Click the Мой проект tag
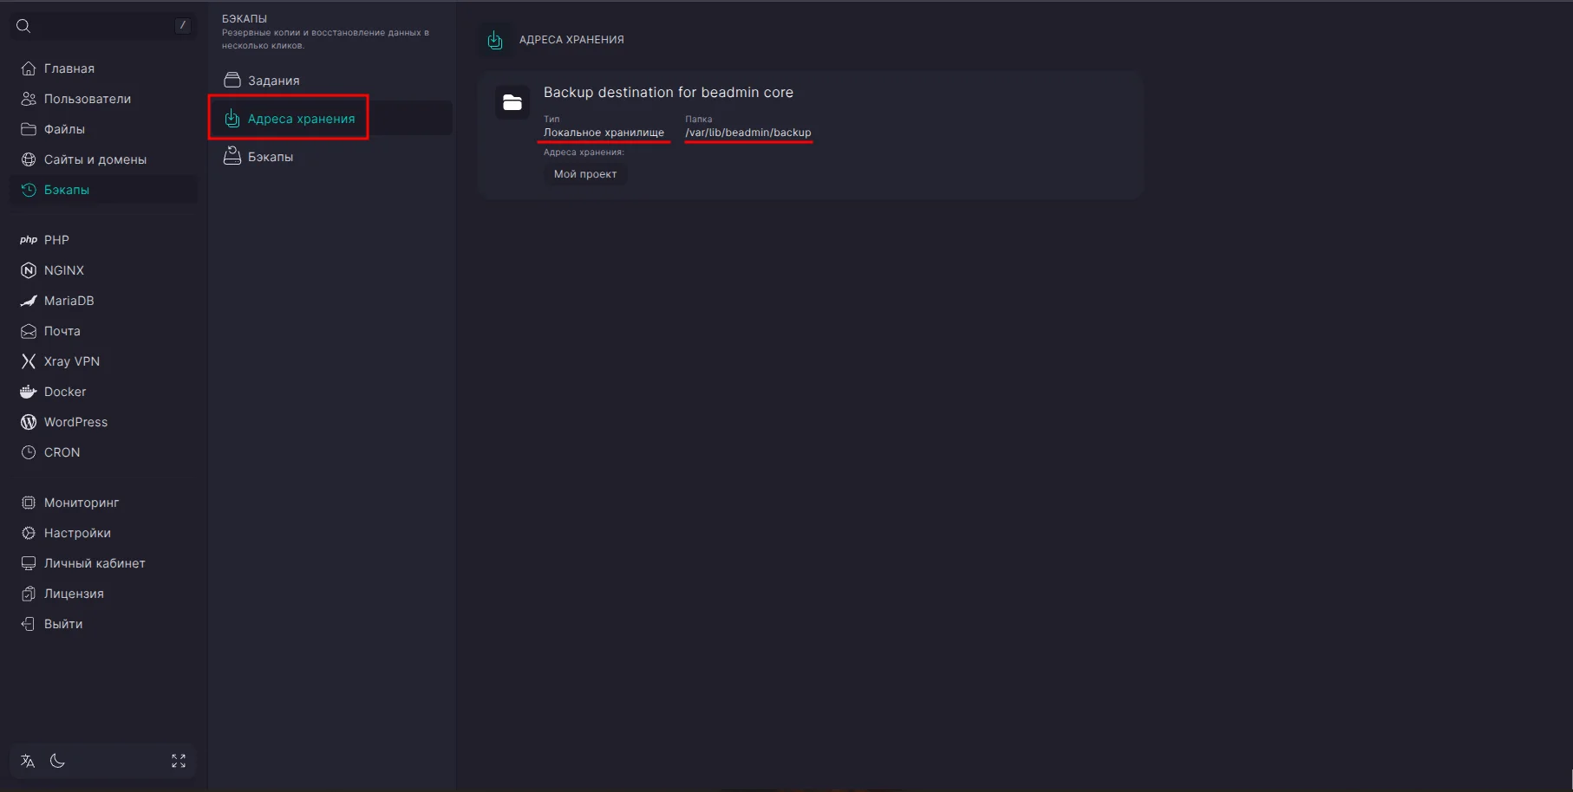The width and height of the screenshot is (1573, 792). [585, 174]
